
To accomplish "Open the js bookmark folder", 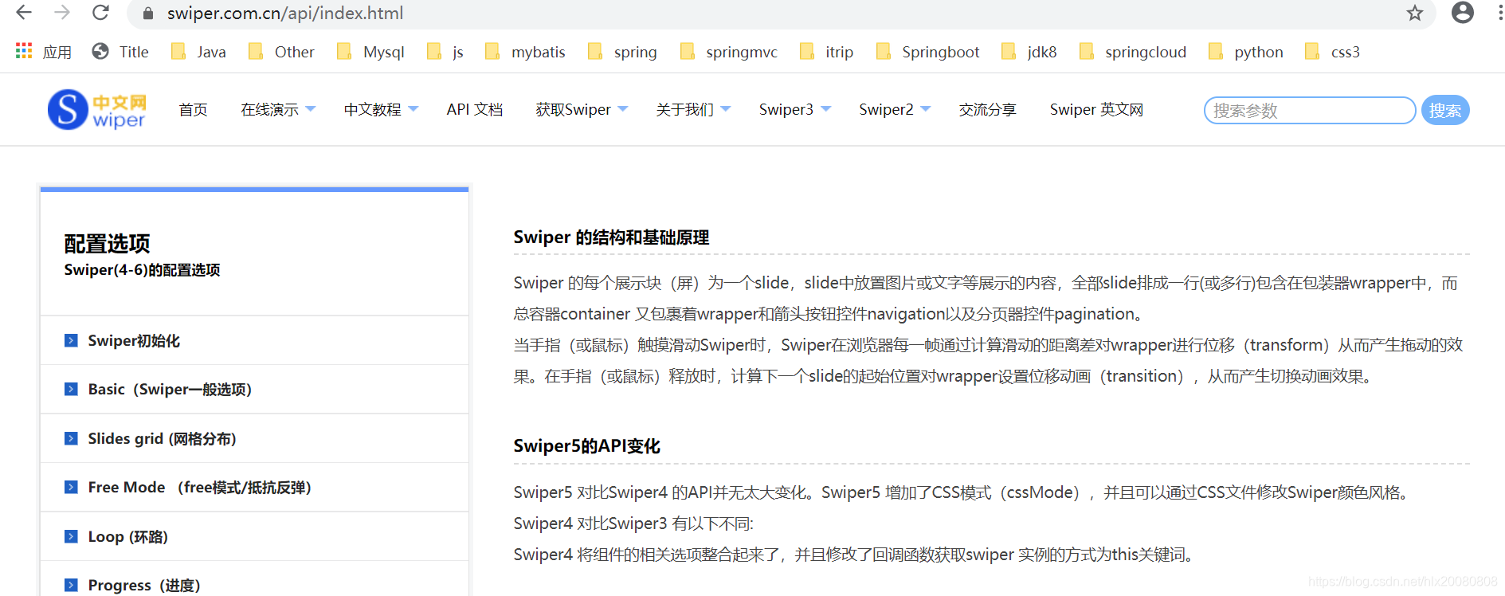I will click(x=445, y=52).
